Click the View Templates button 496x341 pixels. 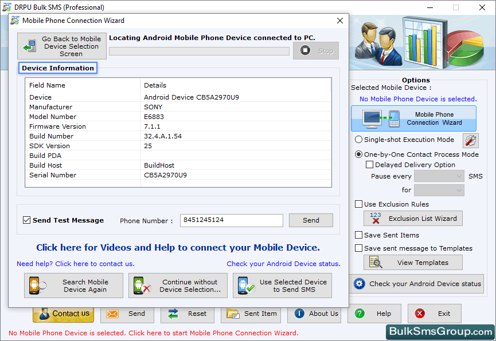click(413, 263)
